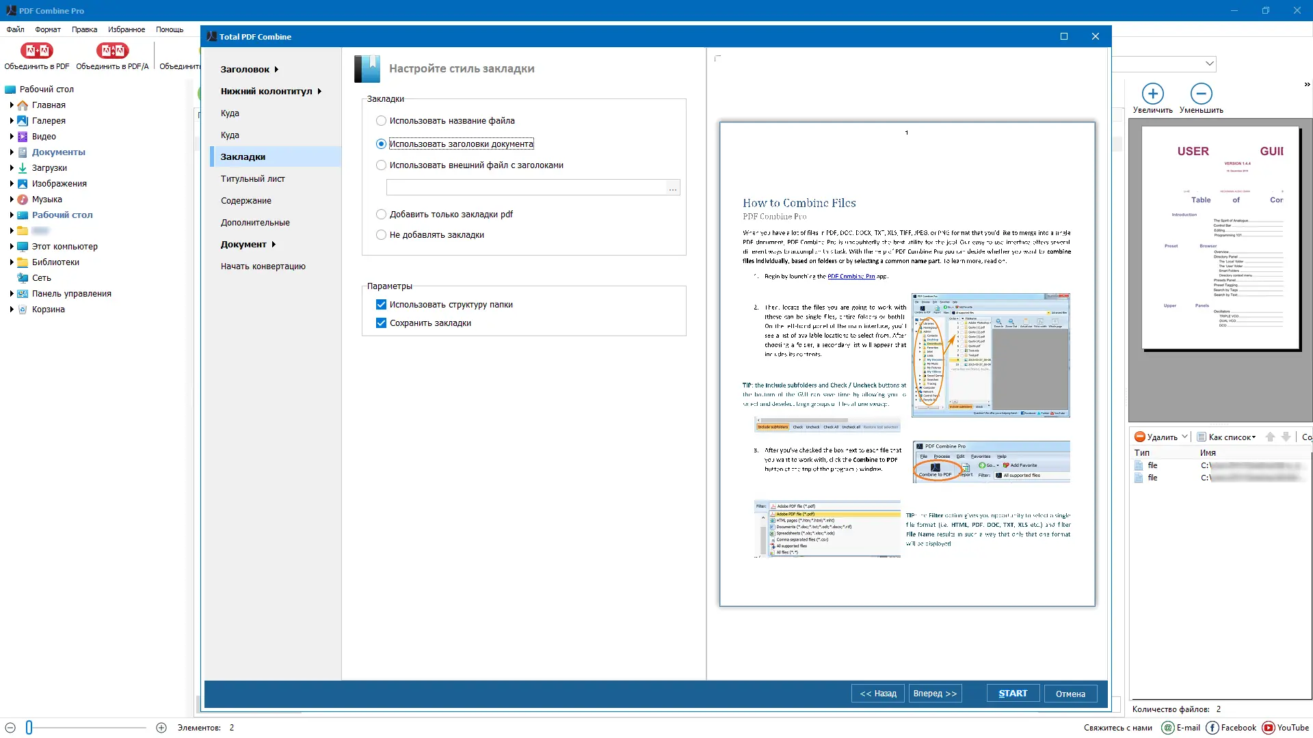This screenshot has width=1313, height=738.
Task: Click the E-mail contact icon
Action: 1168,728
